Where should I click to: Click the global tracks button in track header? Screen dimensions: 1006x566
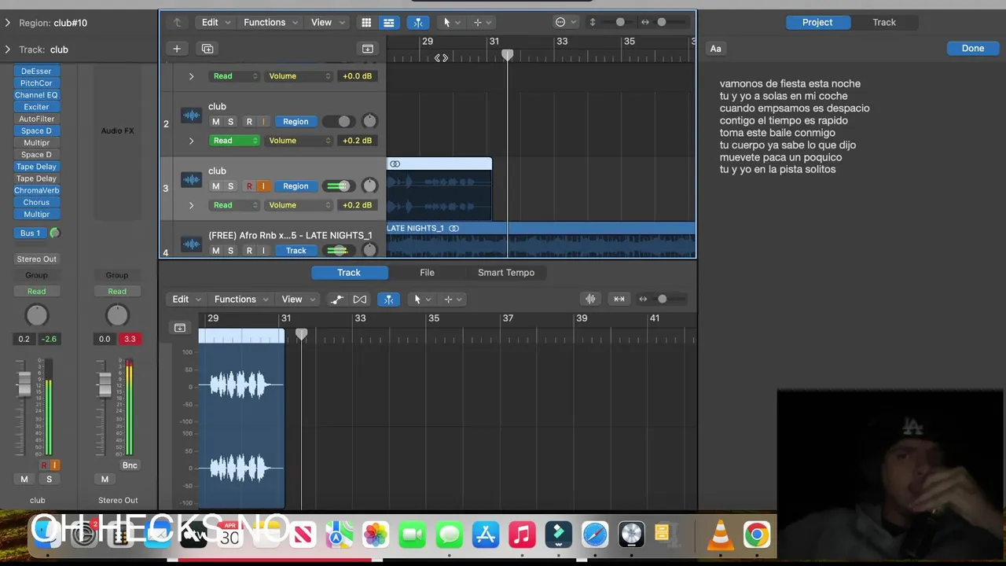click(367, 49)
